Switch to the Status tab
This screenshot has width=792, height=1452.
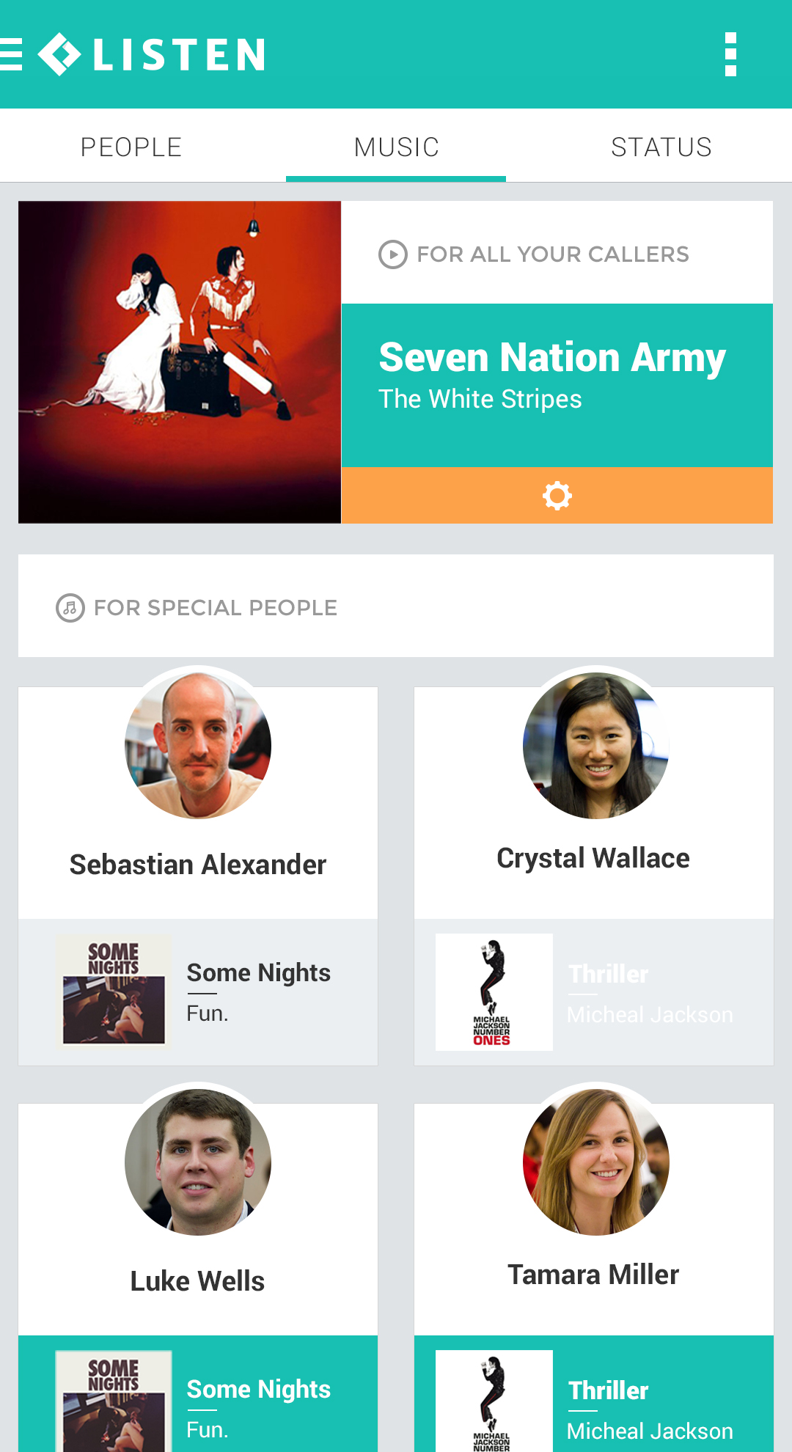click(x=661, y=147)
